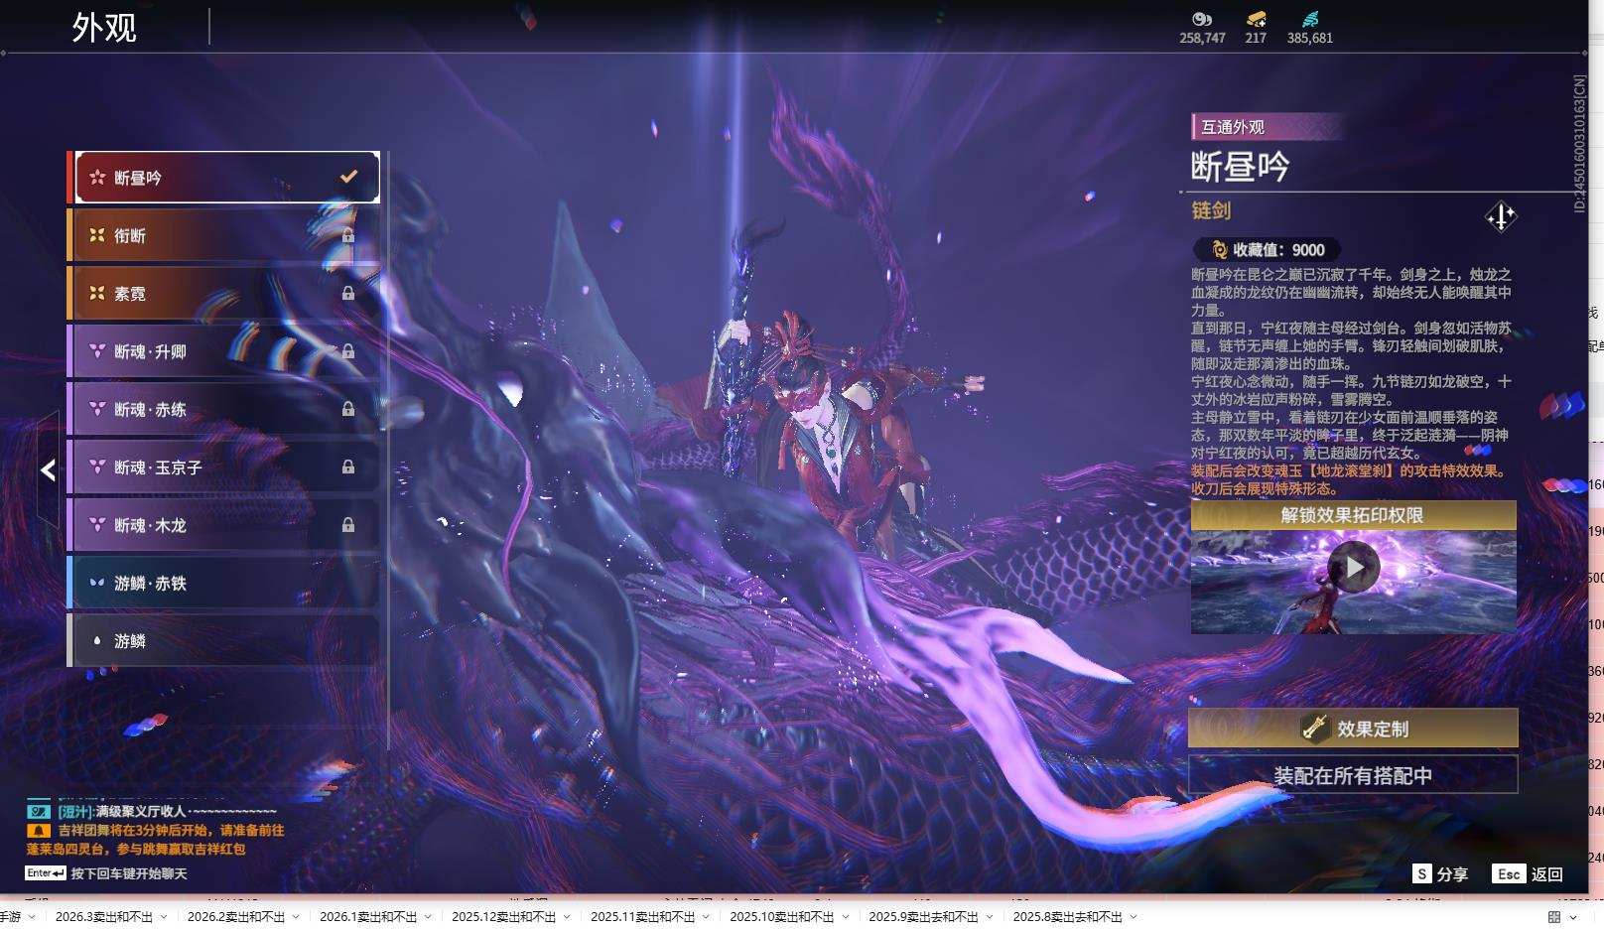Image resolution: width=1604 pixels, height=932 pixels.
Task: Open the 2026.1卖出和不出 sheet tab dropdown
Action: click(x=428, y=917)
